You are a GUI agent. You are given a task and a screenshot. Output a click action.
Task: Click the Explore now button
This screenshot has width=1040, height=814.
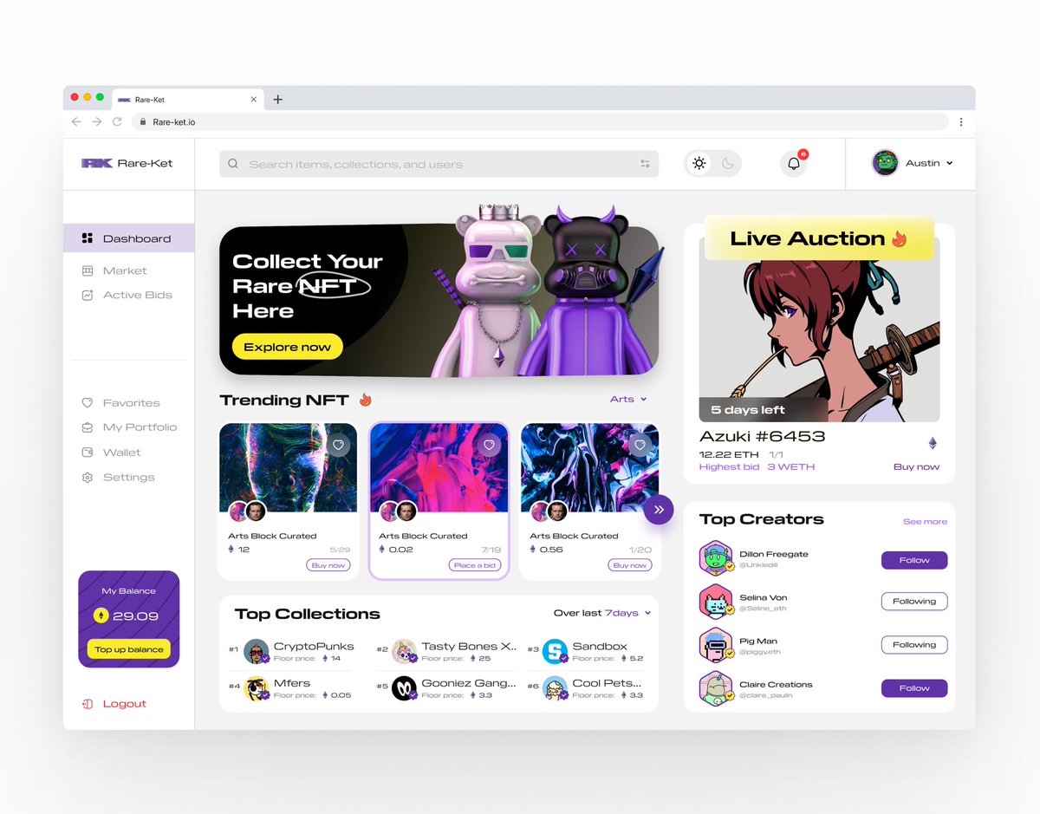(x=288, y=347)
